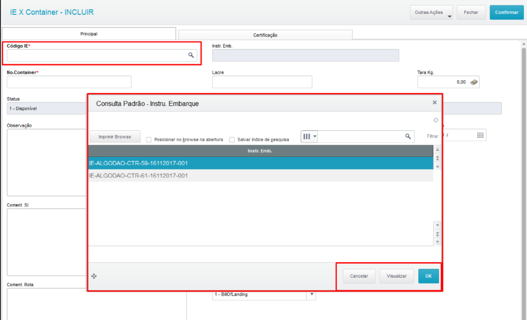Switch to Certificação tab
The image size is (527, 320).
[265, 35]
